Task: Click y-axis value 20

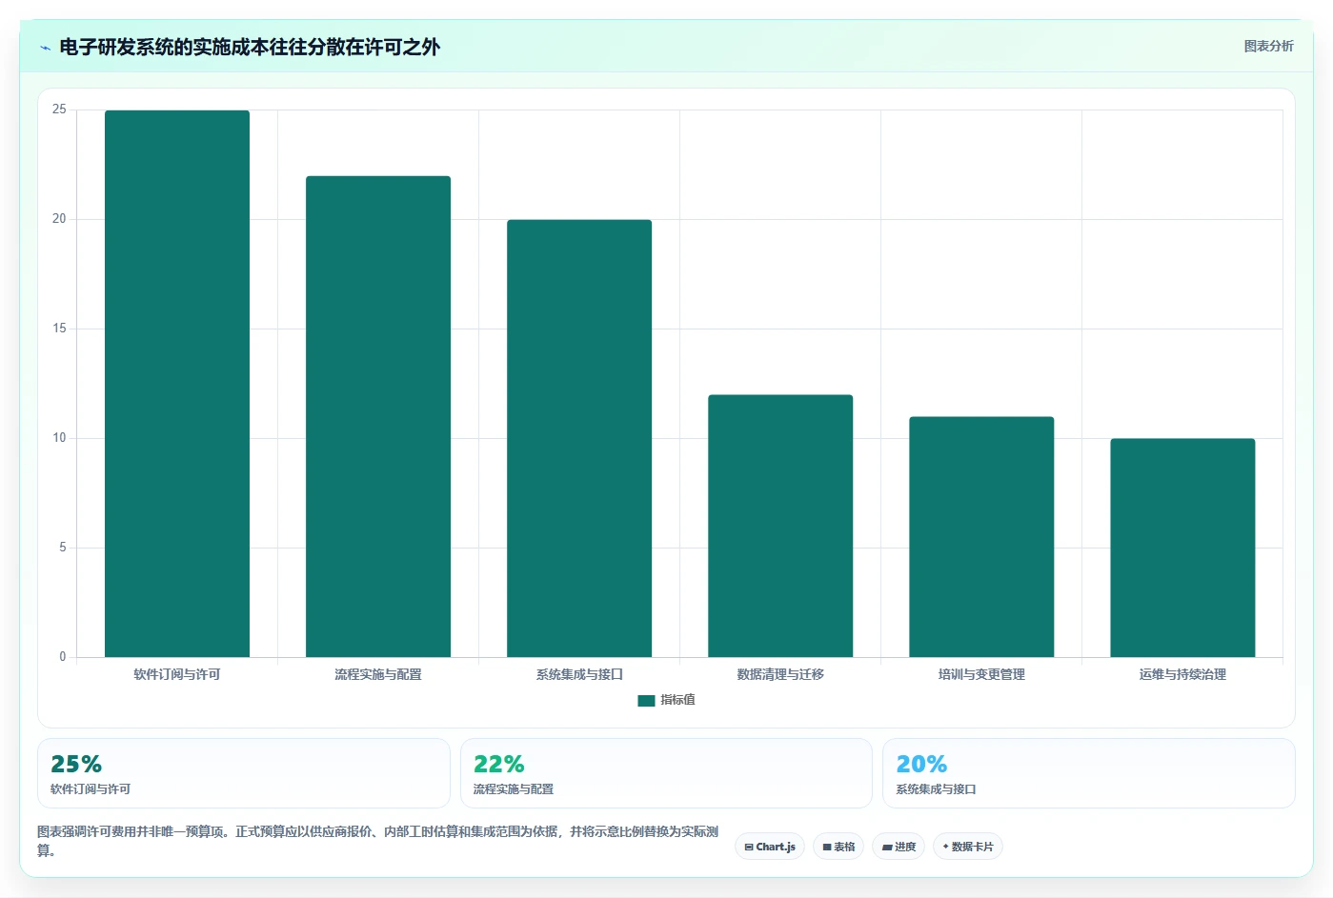Action: (x=59, y=219)
